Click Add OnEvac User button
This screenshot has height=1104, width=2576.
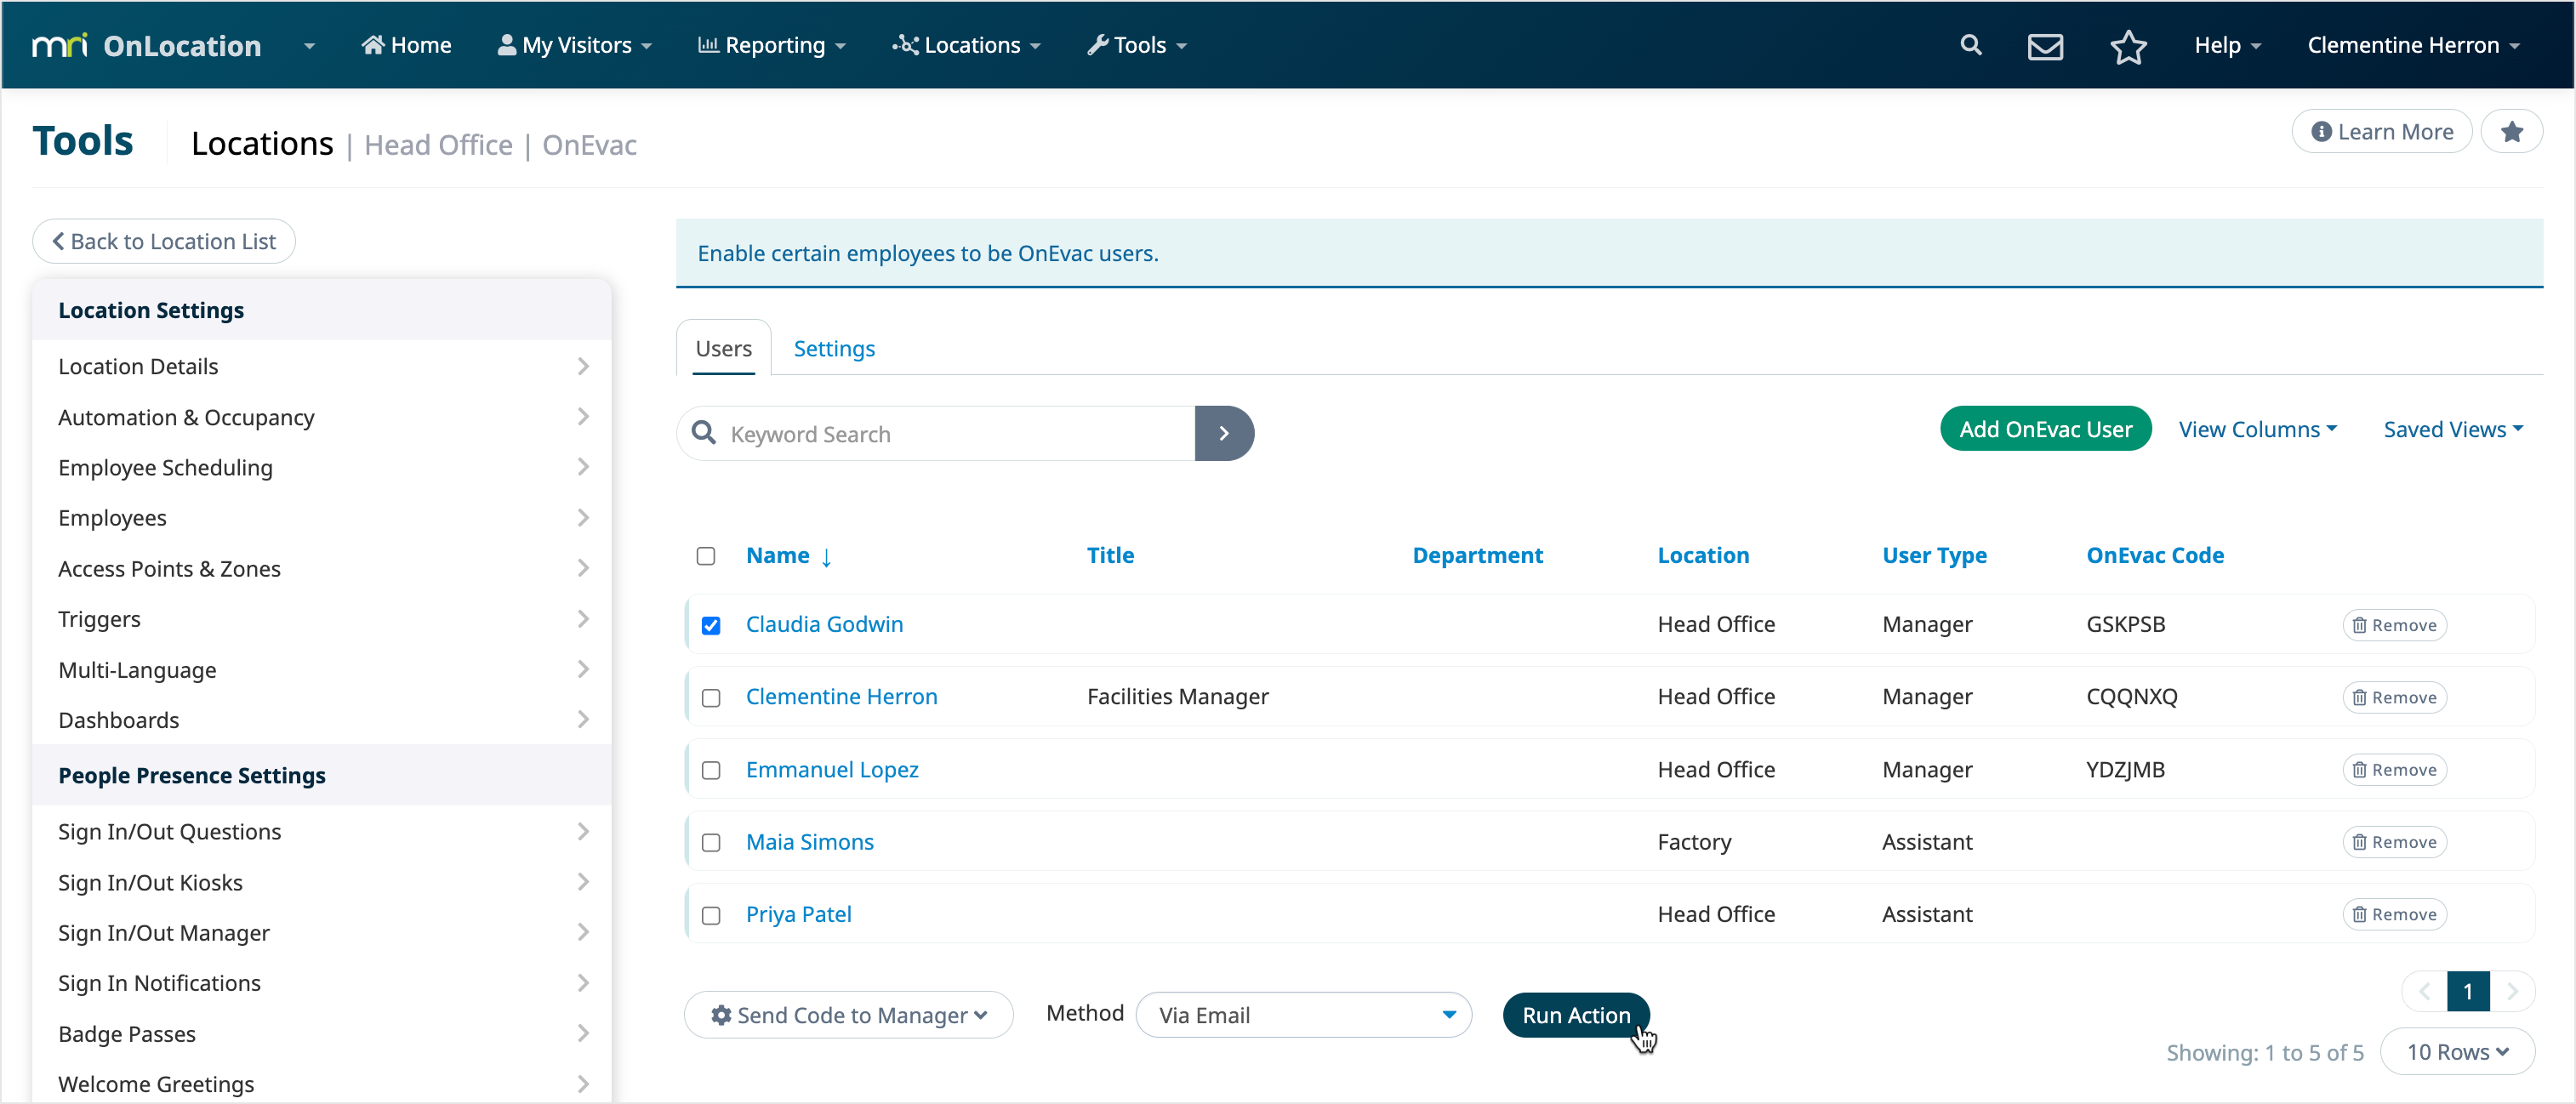[2045, 429]
